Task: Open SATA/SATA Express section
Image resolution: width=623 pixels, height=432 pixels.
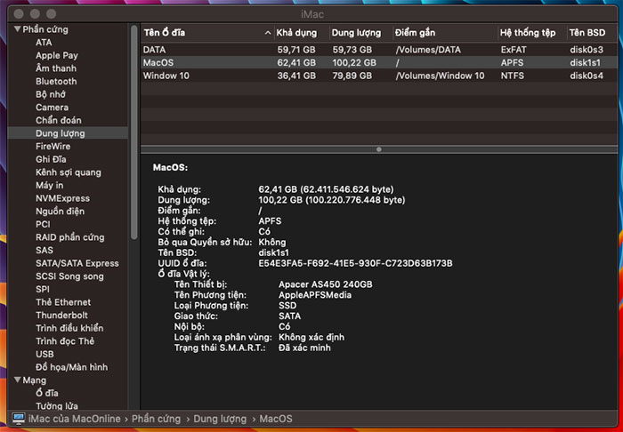Action: (77, 263)
